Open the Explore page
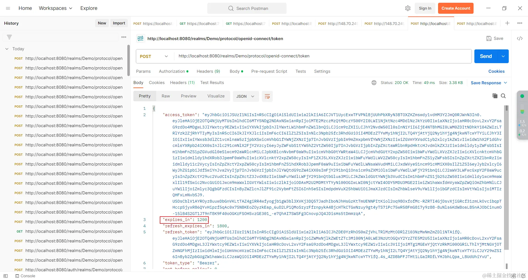This screenshot has height=280, width=528. [x=89, y=8]
